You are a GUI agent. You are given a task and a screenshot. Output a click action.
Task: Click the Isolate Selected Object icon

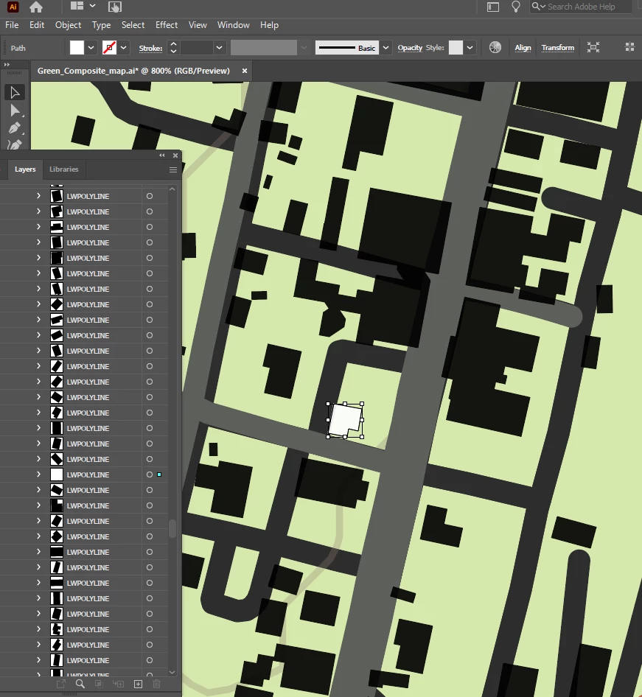593,47
